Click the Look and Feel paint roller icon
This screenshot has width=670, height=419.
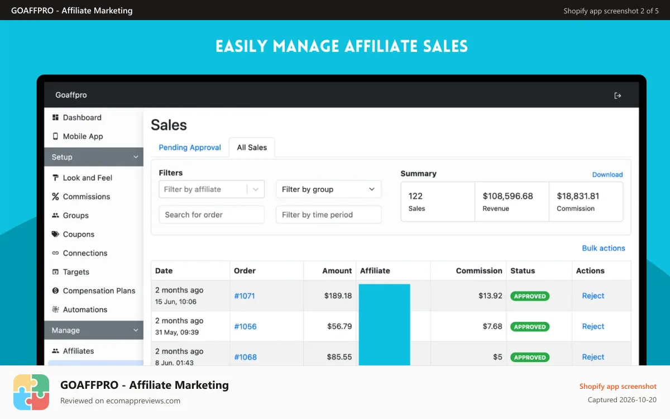coord(55,178)
